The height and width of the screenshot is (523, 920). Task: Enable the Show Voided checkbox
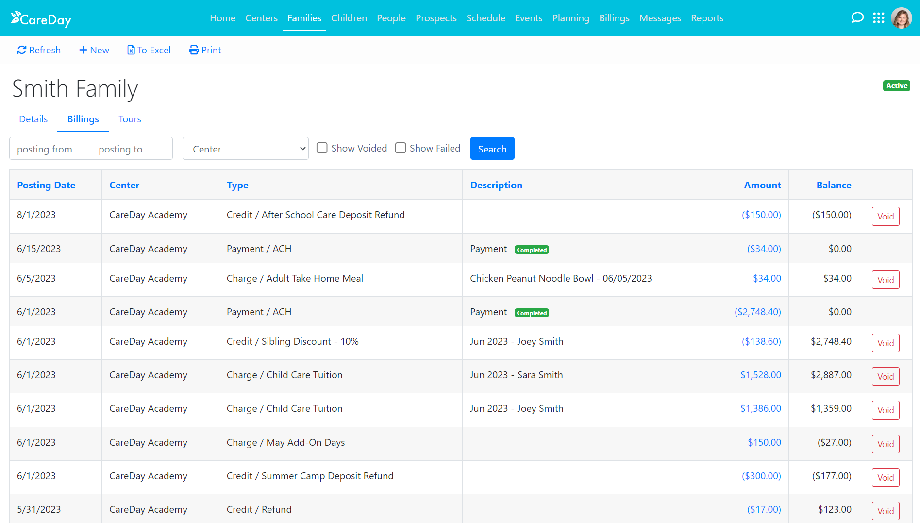(322, 148)
